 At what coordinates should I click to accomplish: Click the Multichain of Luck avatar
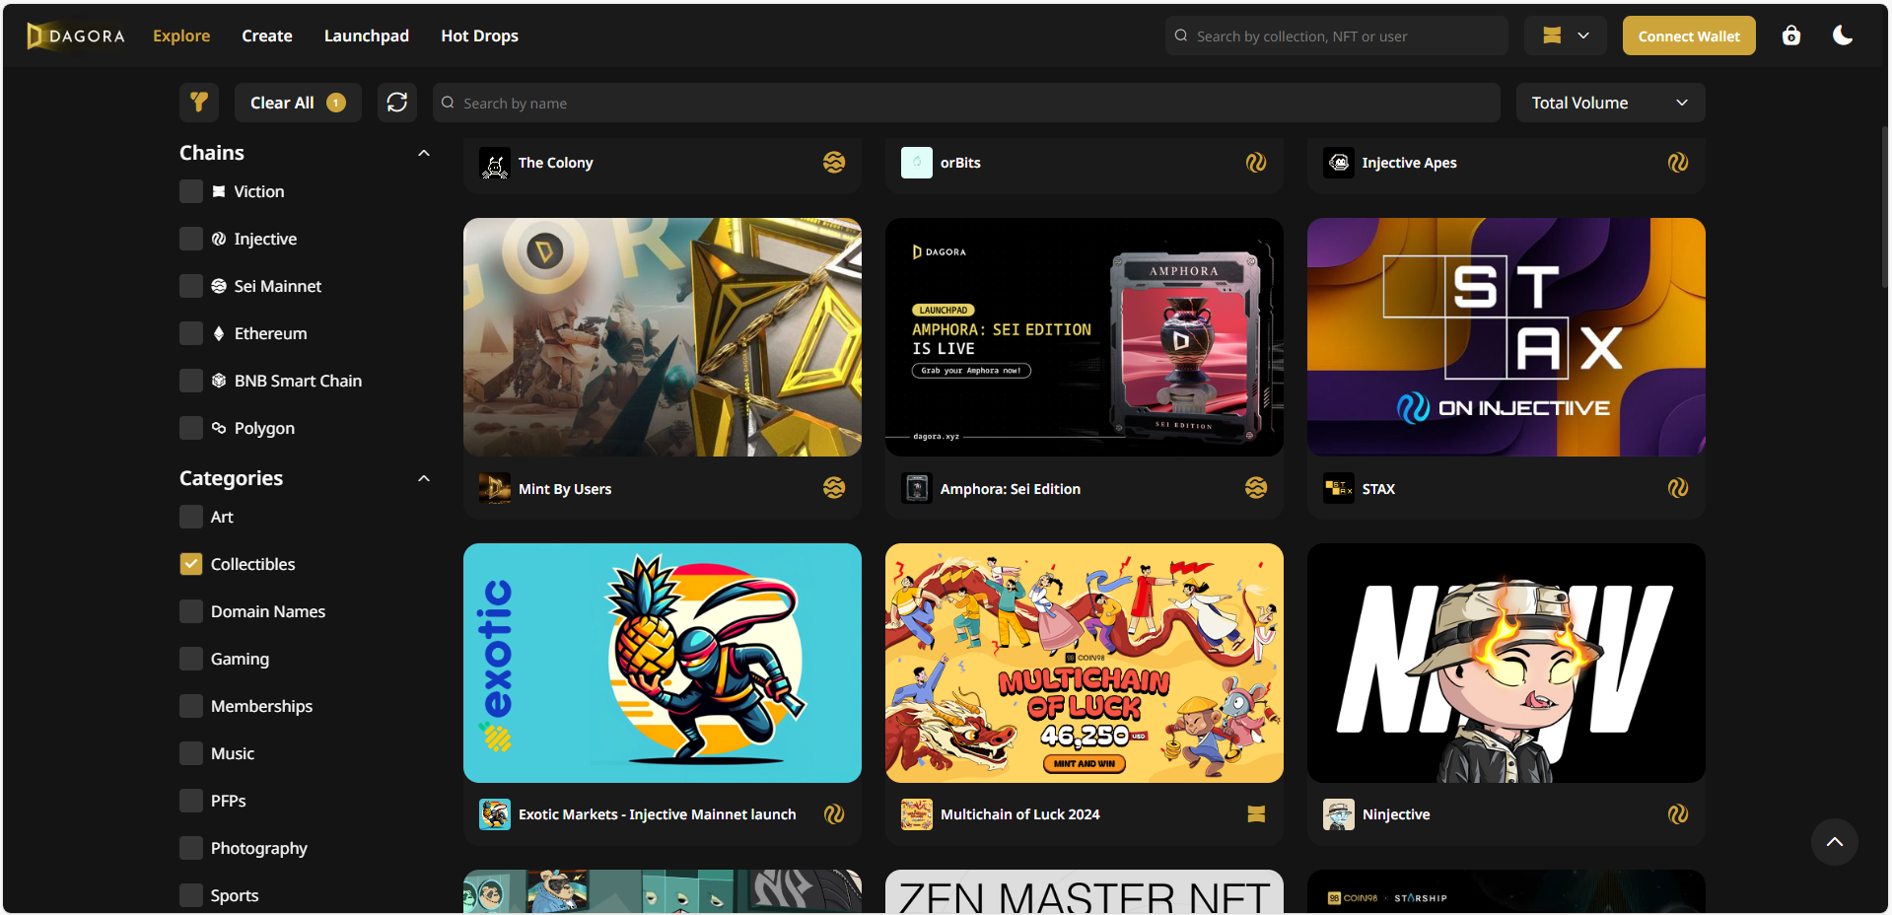tap(917, 814)
